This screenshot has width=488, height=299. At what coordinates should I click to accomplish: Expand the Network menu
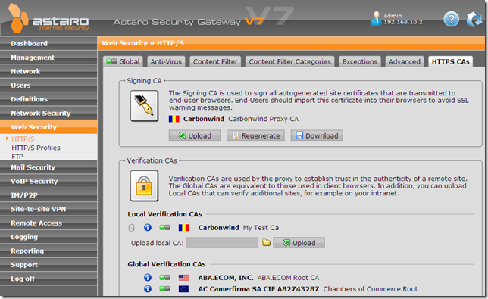point(48,71)
